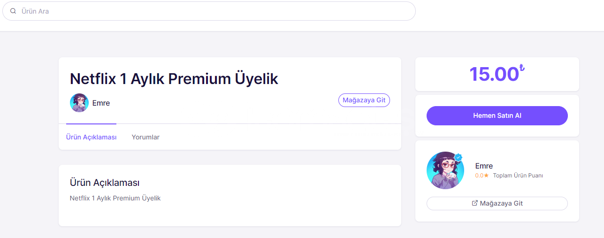Click the Turkish lira currency symbol
604x238 pixels.
click(x=522, y=69)
